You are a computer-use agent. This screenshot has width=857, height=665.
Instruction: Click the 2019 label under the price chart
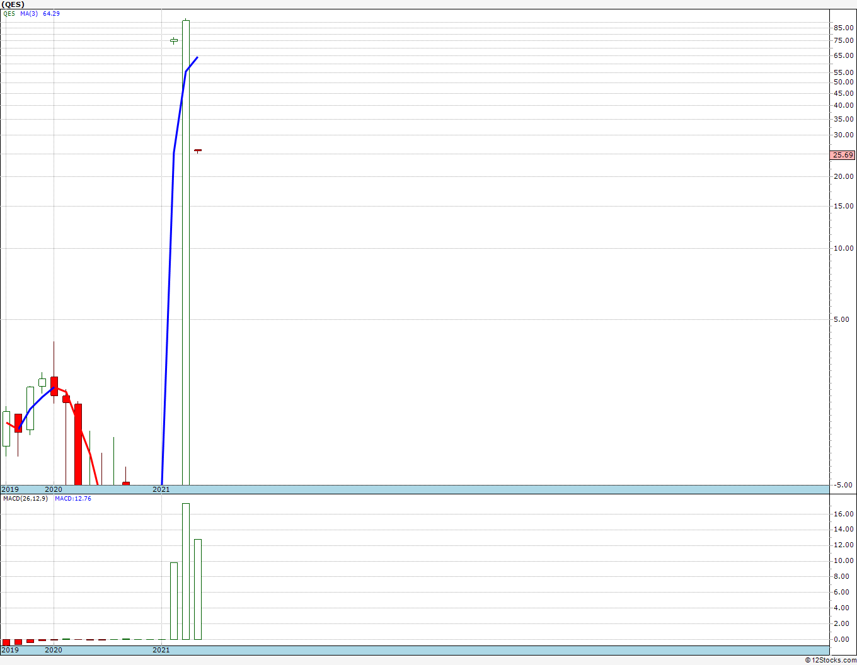tap(10, 489)
